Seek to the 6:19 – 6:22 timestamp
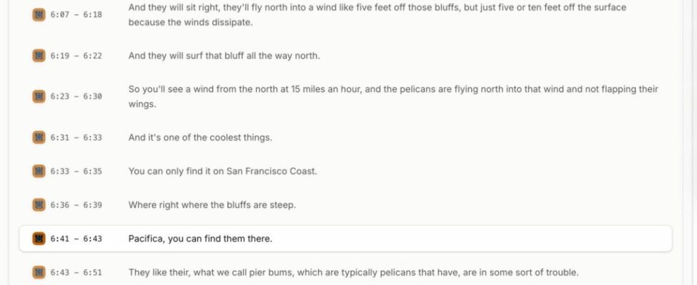This screenshot has height=285, width=697. tap(76, 56)
